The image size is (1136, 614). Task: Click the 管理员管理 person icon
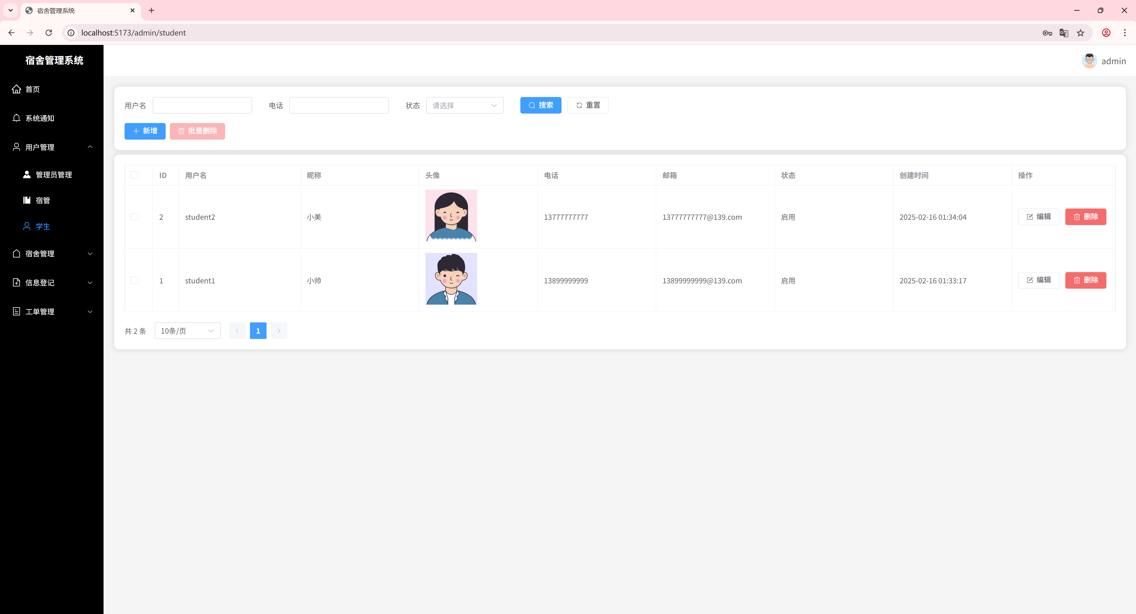click(27, 174)
